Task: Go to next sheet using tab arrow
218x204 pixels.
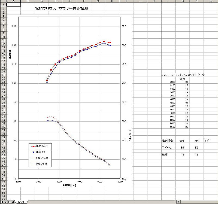Action: 9,202
